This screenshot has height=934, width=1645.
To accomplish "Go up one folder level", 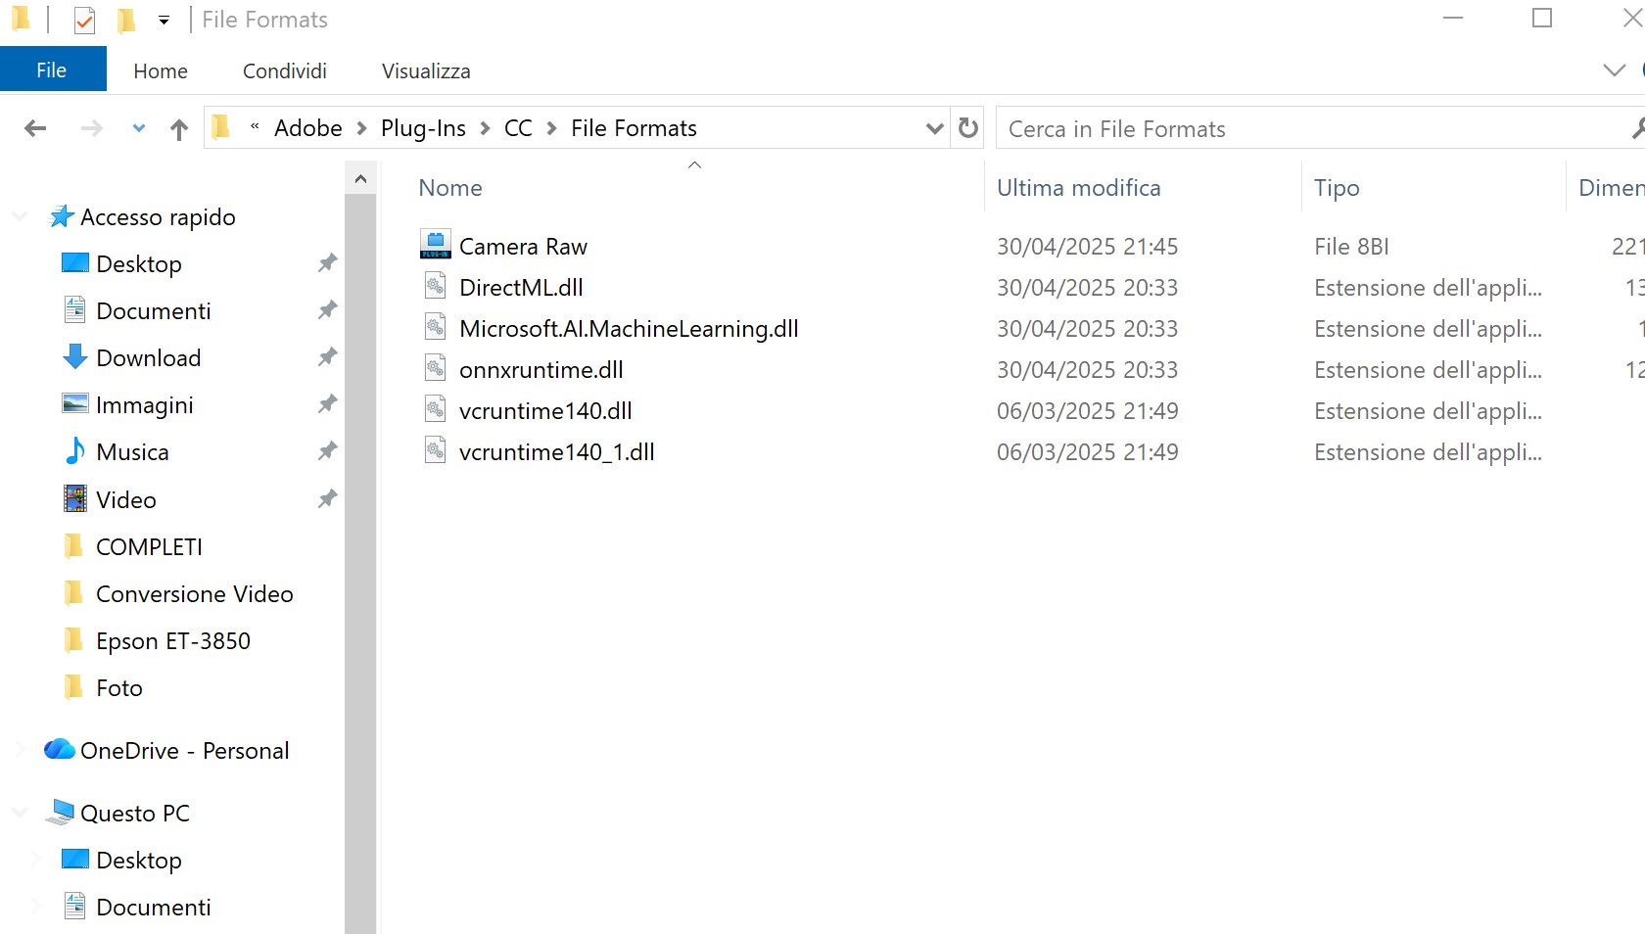I will (x=178, y=128).
